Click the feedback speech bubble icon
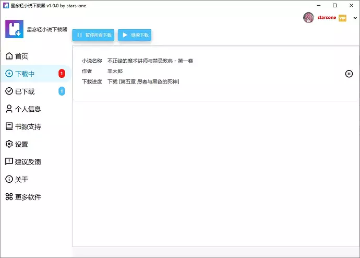The image size is (360, 258). point(9,162)
